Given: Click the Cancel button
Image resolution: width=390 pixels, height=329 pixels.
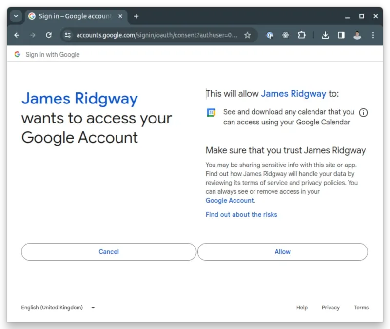Looking at the screenshot, I should (109, 252).
